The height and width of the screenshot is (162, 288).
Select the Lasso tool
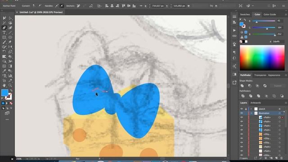(x=10, y=23)
